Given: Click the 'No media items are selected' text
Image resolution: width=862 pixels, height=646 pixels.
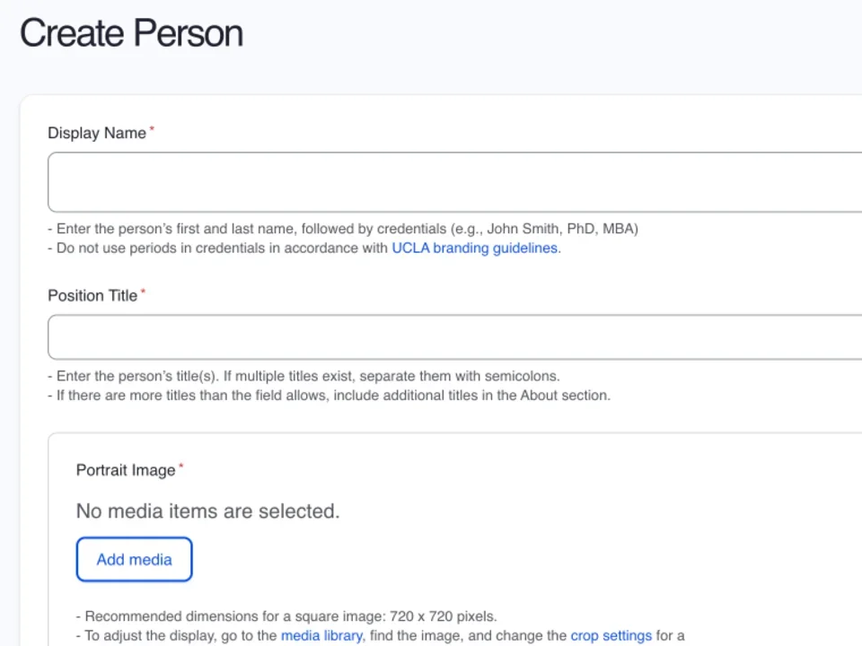Looking at the screenshot, I should pos(207,511).
